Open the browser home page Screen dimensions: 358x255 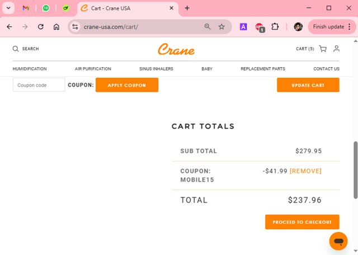(56, 27)
